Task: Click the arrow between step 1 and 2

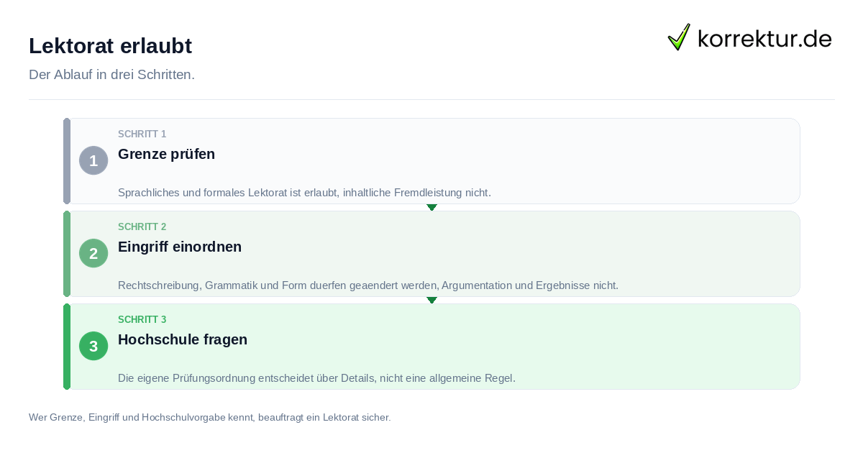Action: 431,207
